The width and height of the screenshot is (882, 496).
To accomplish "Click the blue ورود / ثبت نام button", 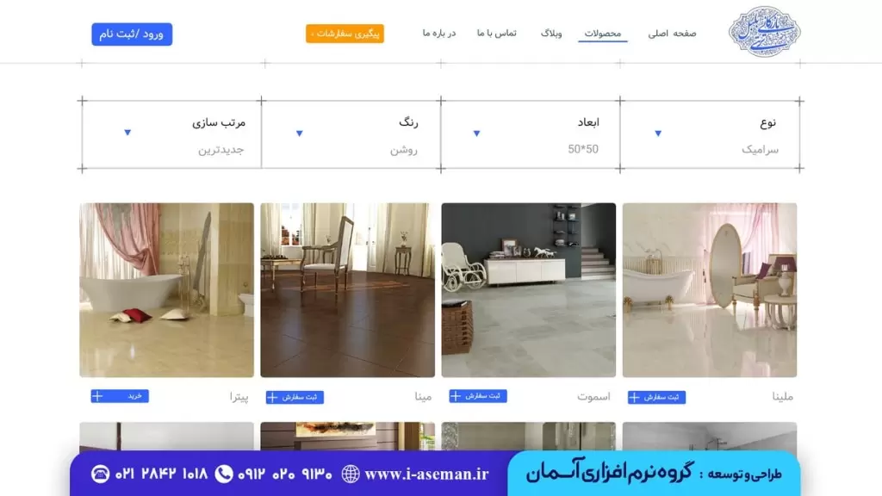I will pos(132,34).
